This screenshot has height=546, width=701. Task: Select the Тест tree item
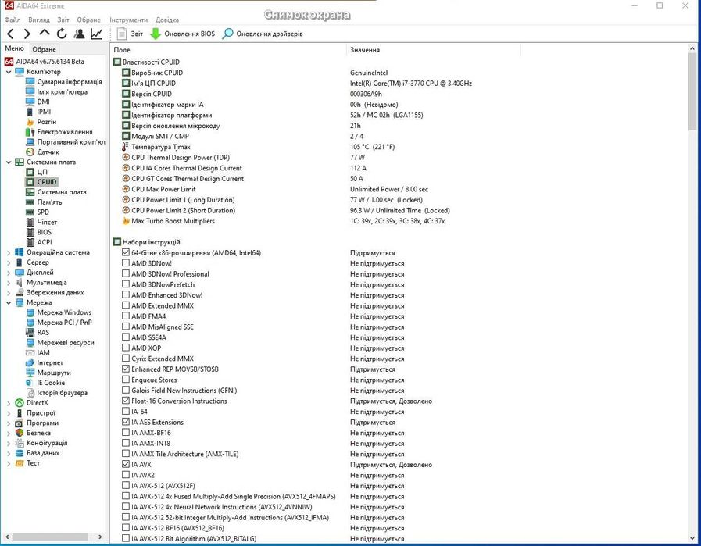pyautogui.click(x=33, y=463)
